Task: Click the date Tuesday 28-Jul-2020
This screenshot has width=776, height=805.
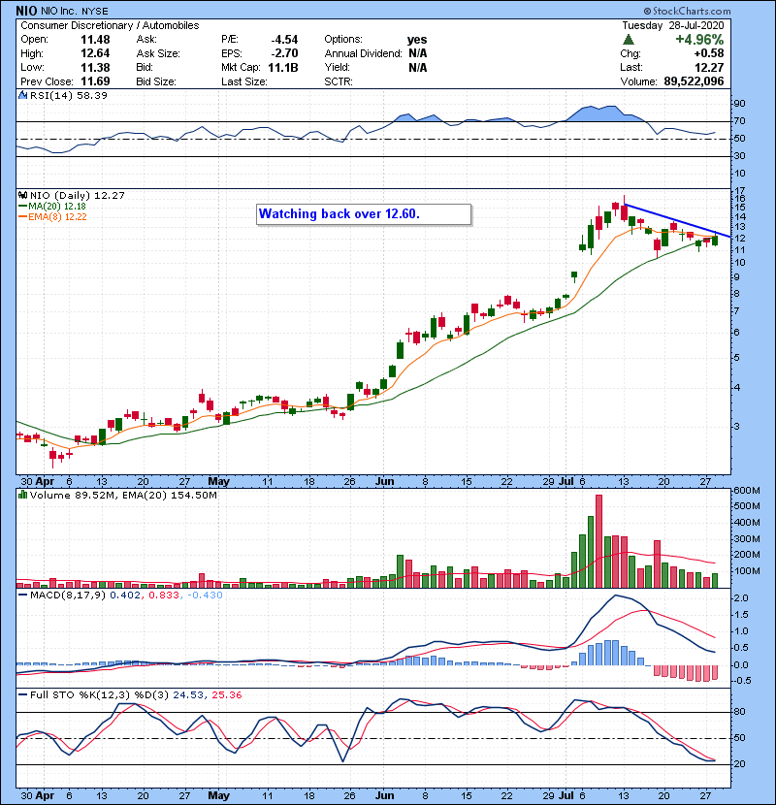Action: [673, 25]
